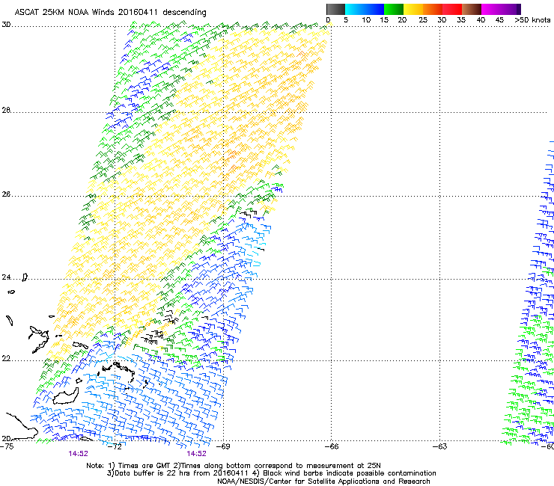
Task: Click the longitude label '-75'
Action: tap(7, 446)
